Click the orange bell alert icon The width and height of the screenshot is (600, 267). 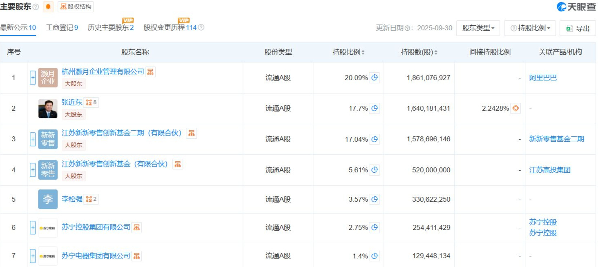49,7
